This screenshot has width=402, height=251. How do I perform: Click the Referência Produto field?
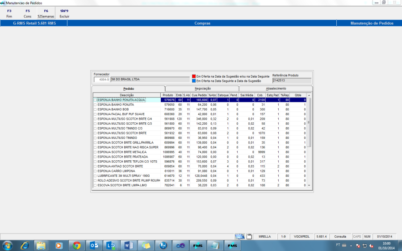[292, 80]
